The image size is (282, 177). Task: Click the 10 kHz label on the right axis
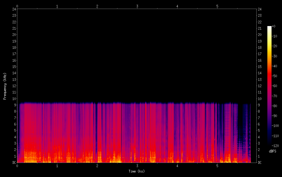(260, 99)
